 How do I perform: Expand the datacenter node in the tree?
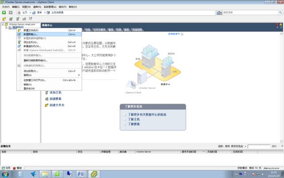6,28
